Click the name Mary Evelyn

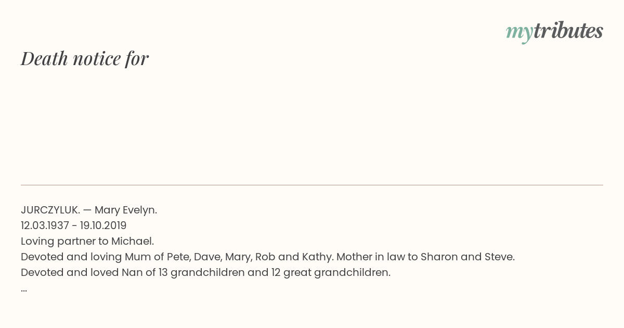click(126, 210)
